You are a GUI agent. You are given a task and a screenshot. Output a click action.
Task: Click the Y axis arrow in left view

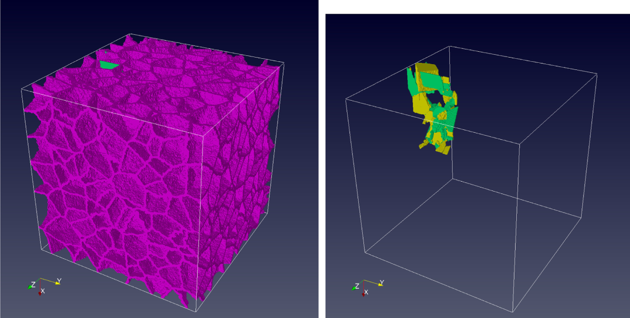coord(54,282)
